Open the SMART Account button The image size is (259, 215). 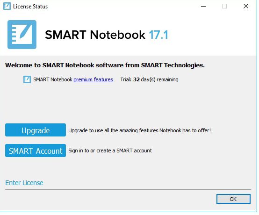(x=36, y=150)
